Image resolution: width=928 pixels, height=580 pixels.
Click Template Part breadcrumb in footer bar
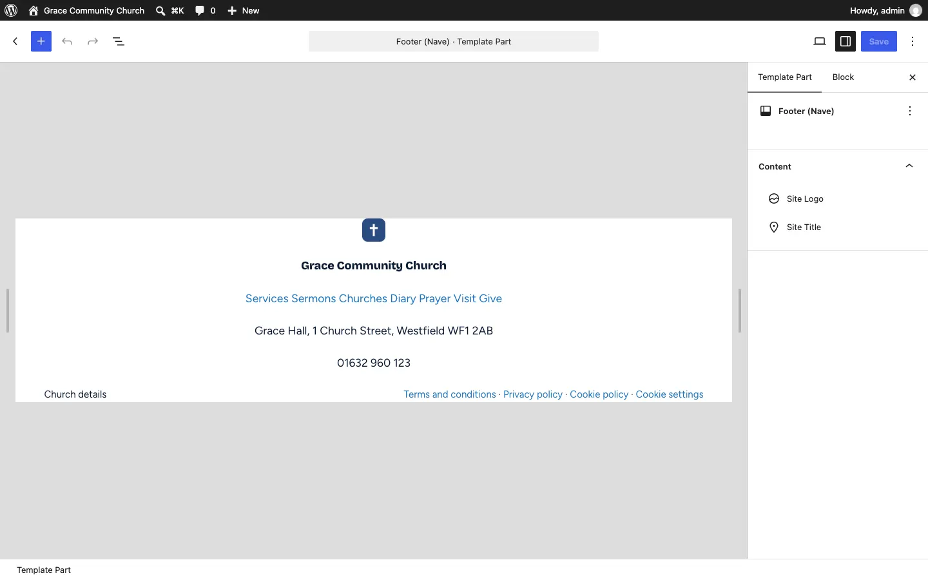44,570
